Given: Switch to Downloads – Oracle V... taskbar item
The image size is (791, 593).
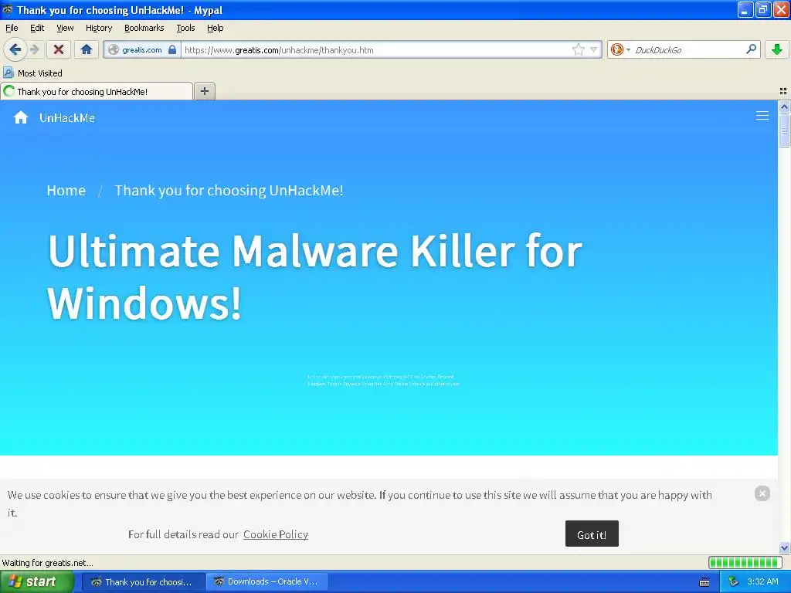Looking at the screenshot, I should [x=267, y=582].
